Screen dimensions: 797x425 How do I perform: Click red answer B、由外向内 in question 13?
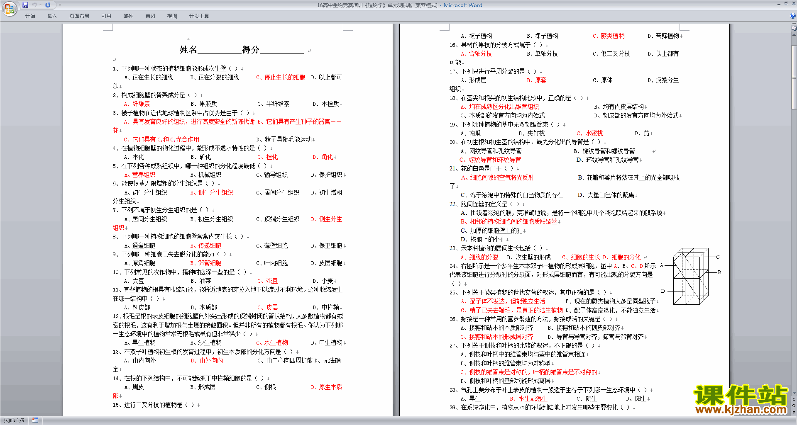click(x=207, y=361)
